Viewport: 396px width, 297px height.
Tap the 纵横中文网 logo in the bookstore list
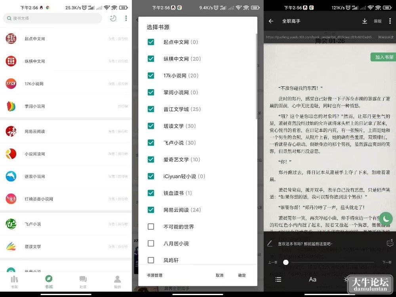coord(11,61)
